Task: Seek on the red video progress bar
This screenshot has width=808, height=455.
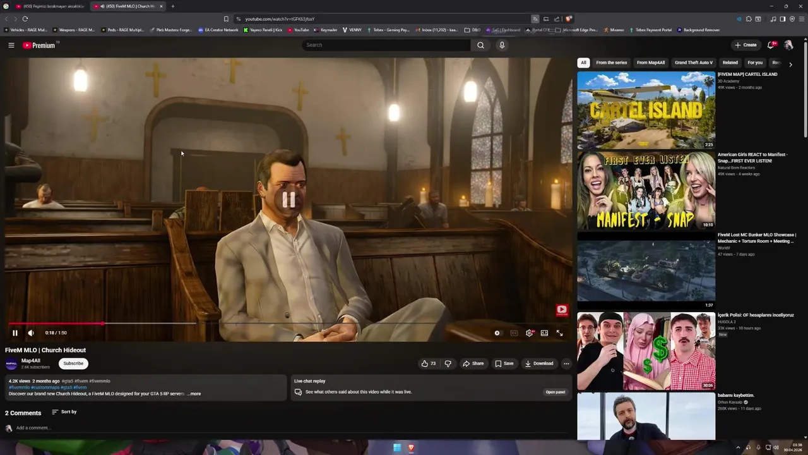Action: click(x=289, y=324)
